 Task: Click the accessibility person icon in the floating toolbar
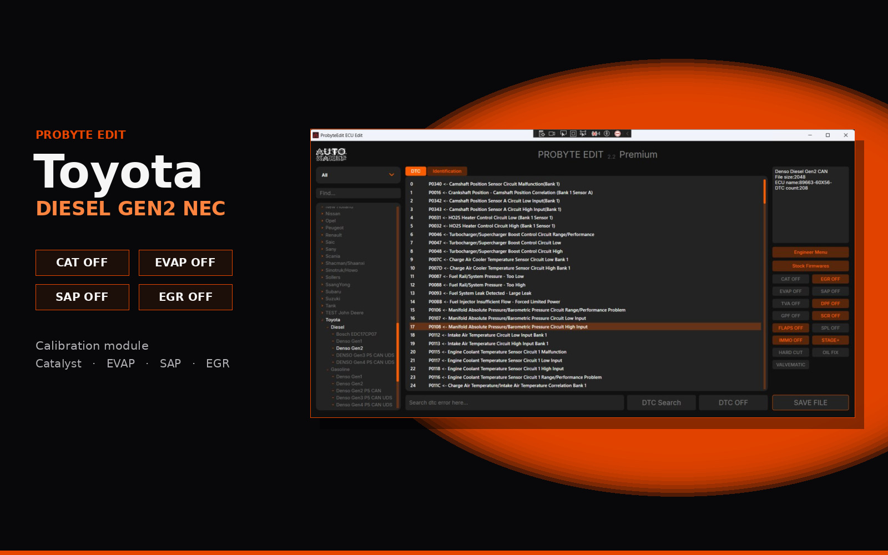(x=607, y=134)
